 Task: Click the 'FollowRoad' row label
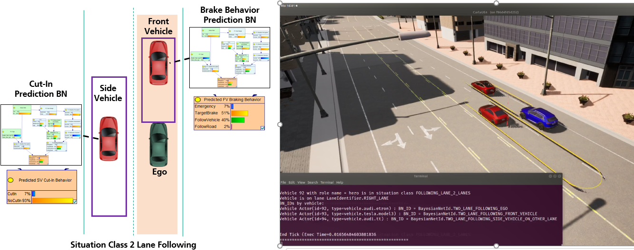pos(205,127)
